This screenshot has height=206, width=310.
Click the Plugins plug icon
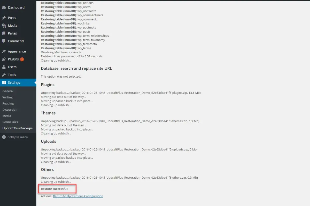click(4, 59)
